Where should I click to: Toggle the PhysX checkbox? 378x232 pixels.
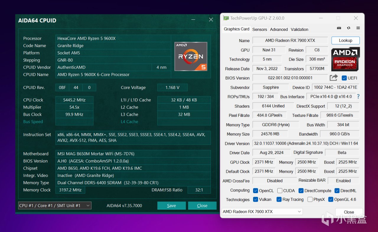point(310,199)
